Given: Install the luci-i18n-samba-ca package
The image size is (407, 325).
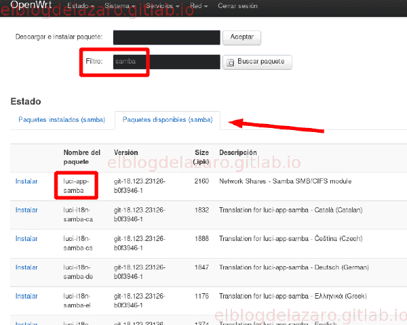Looking at the screenshot, I should pos(26,210).
